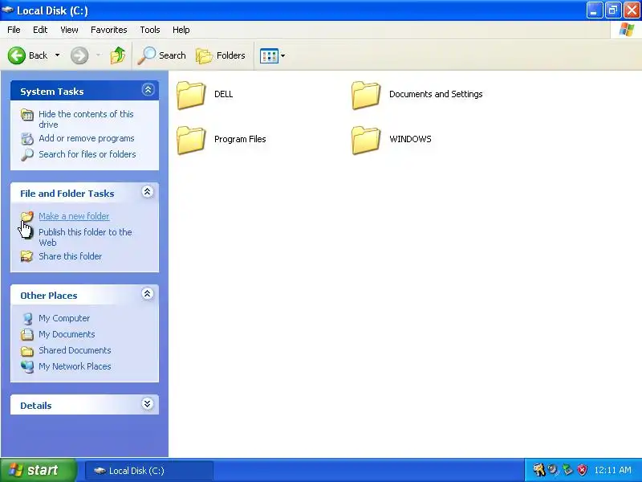Collapse the System Tasks panel
This screenshot has width=642, height=482.
click(148, 90)
